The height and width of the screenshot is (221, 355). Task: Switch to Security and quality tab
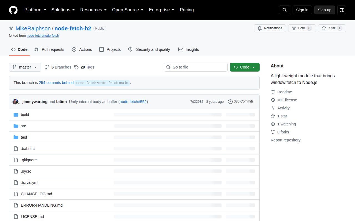point(149,49)
